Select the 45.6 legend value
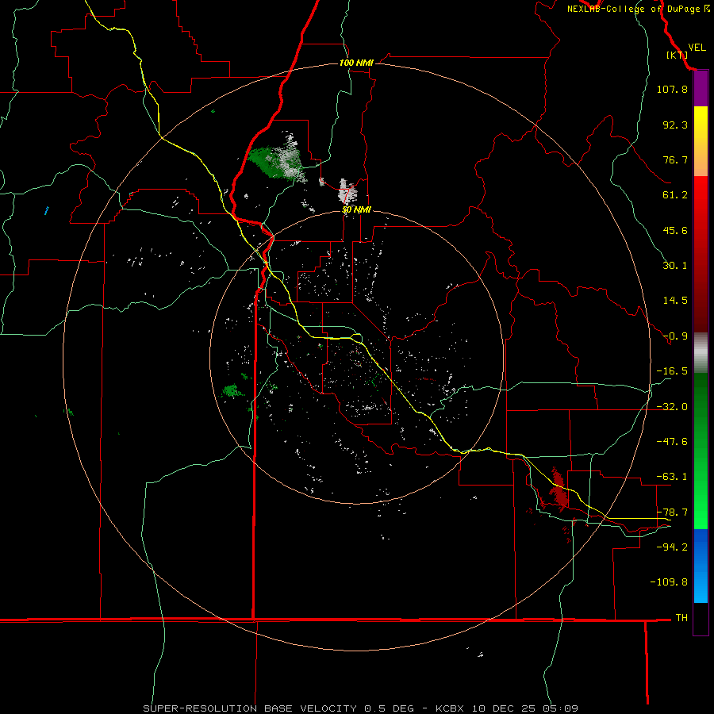Screen dimensions: 714x714 [x=675, y=230]
